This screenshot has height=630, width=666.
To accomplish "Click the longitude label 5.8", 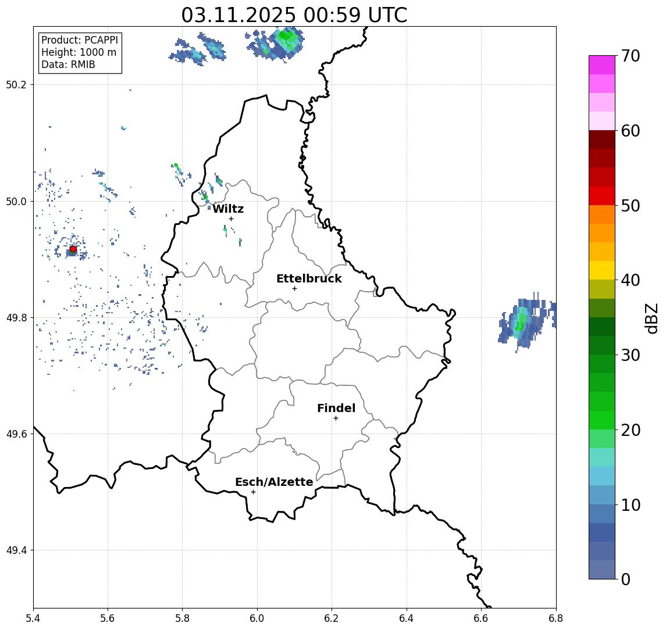I will point(182,618).
